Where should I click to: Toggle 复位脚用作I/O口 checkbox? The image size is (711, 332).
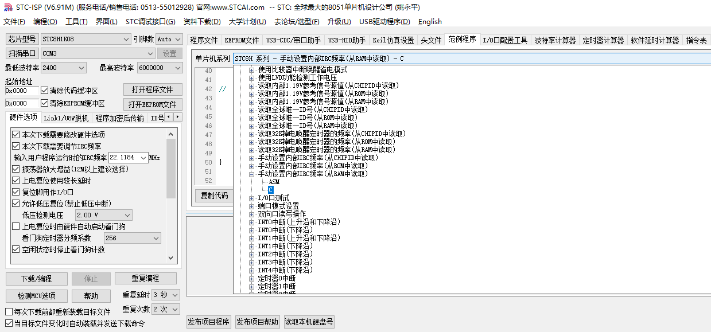pyautogui.click(x=16, y=192)
